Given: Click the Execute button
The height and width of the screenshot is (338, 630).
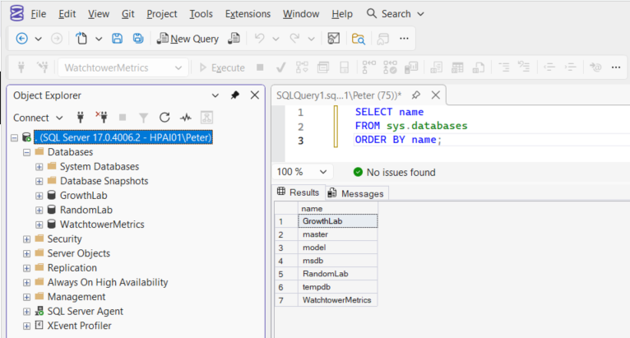Looking at the screenshot, I should [222, 67].
